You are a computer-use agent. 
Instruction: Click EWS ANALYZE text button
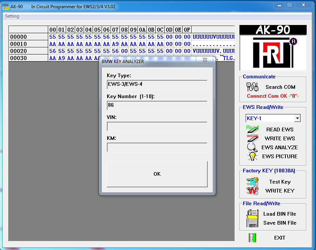pyautogui.click(x=279, y=147)
